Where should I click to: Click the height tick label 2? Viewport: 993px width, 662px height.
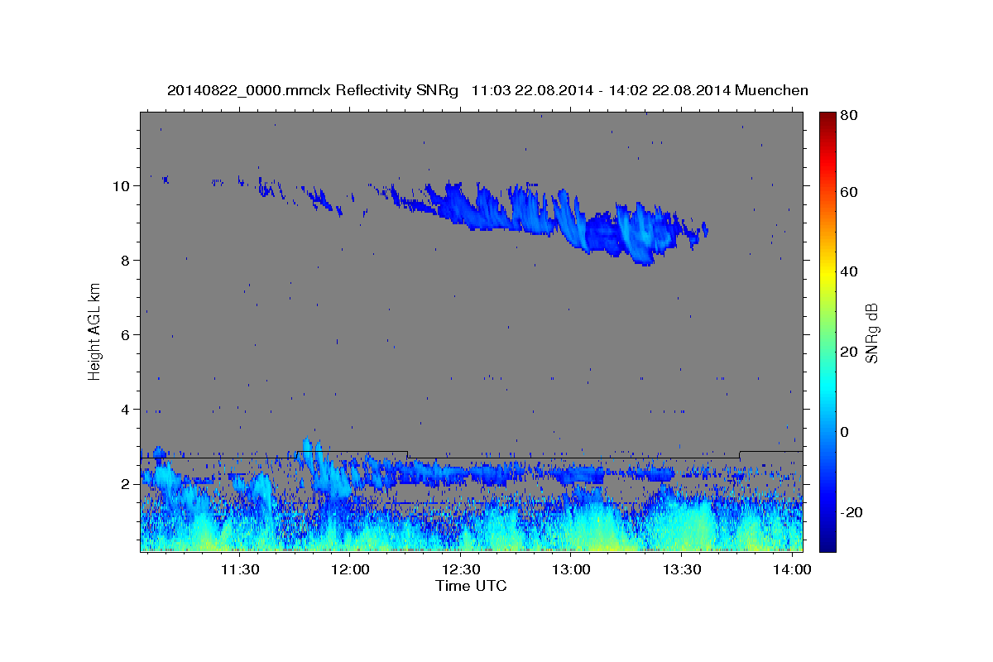pyautogui.click(x=126, y=483)
